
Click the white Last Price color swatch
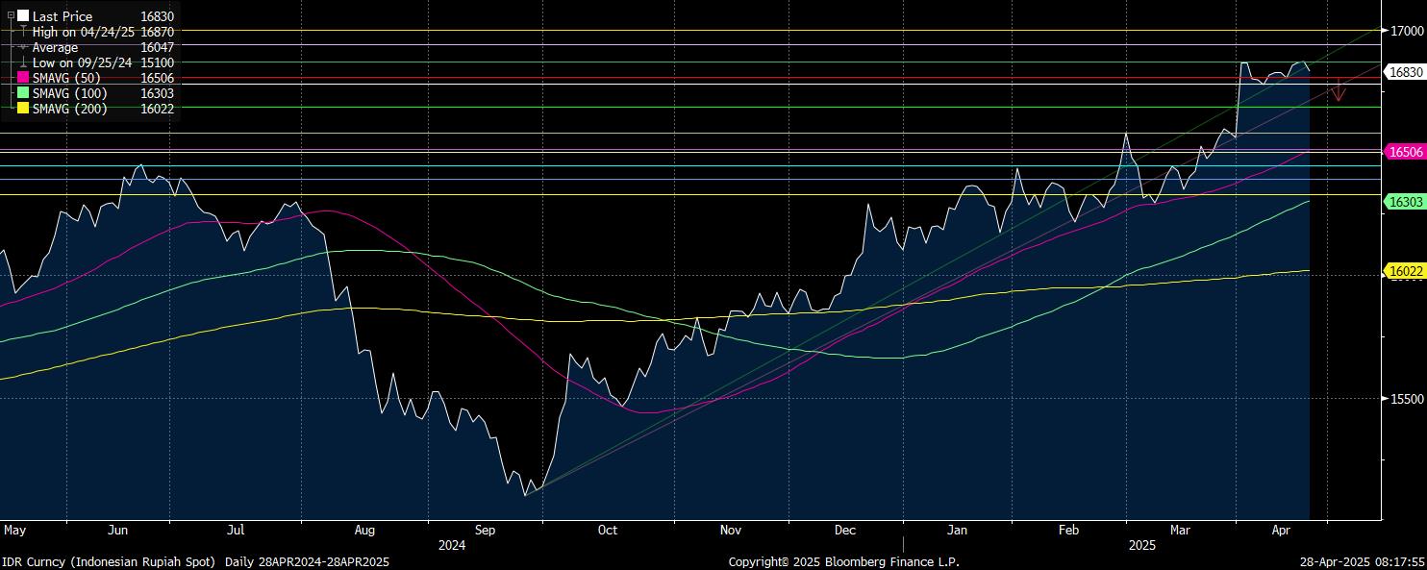[x=23, y=16]
